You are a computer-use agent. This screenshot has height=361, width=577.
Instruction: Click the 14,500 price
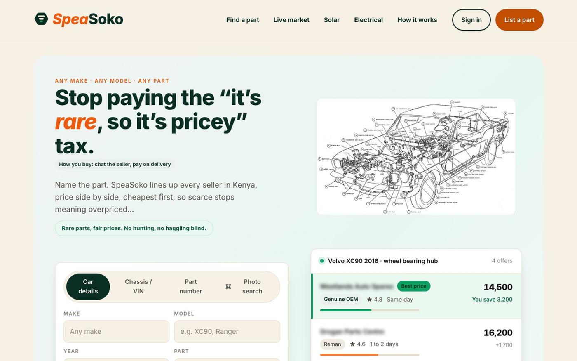(498, 287)
